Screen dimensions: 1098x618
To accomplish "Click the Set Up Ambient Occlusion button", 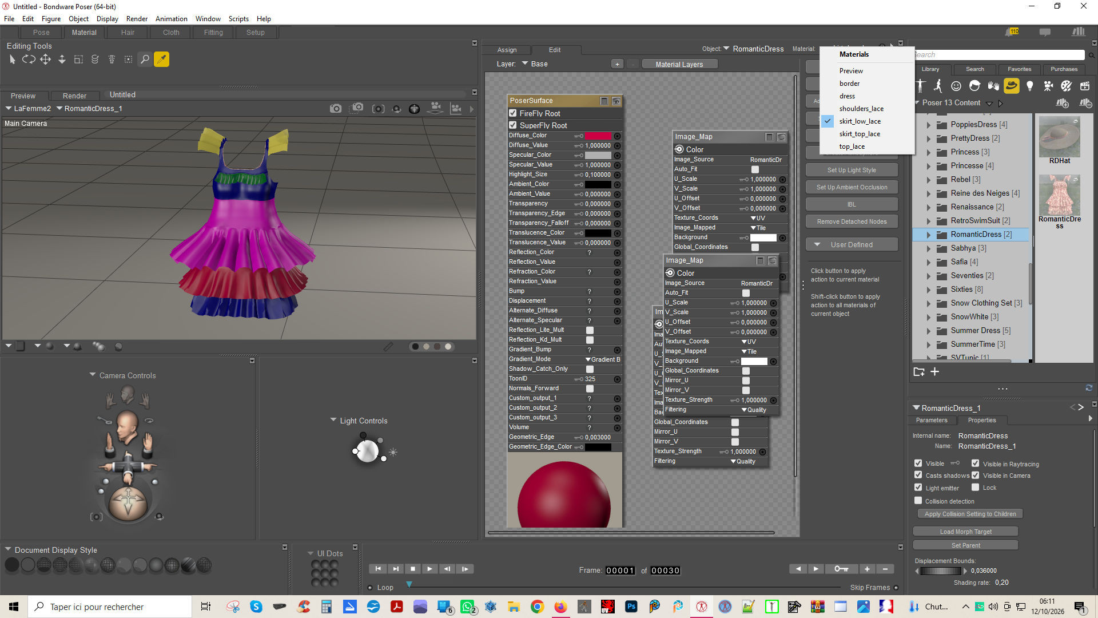I will (x=852, y=188).
